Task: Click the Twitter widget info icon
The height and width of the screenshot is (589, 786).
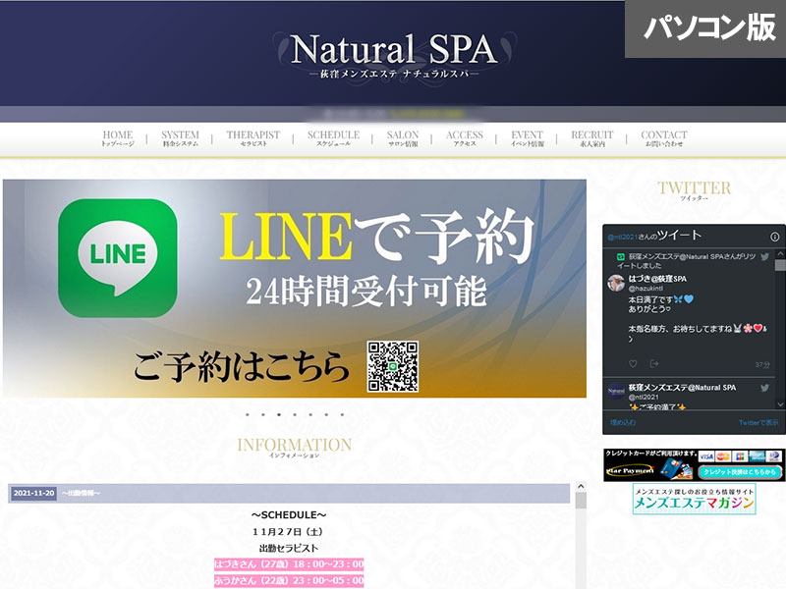Action: pos(775,237)
